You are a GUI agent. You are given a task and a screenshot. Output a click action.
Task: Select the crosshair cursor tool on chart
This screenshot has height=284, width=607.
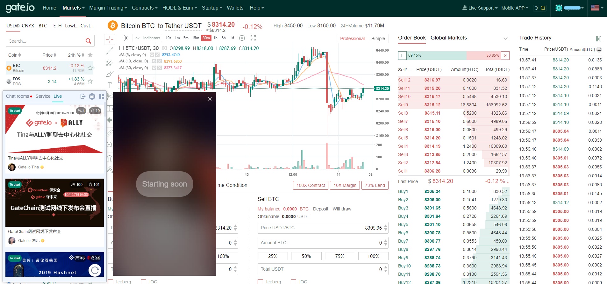point(110,39)
